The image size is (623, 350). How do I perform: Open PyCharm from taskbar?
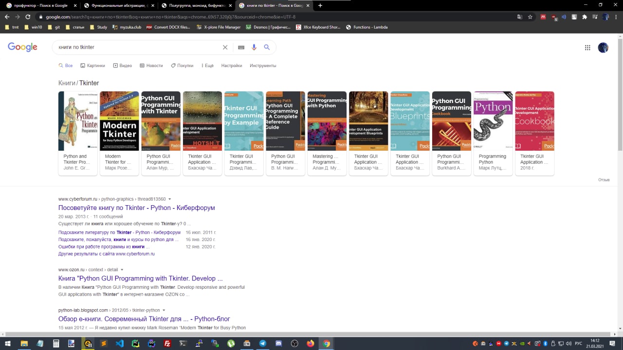(135, 343)
